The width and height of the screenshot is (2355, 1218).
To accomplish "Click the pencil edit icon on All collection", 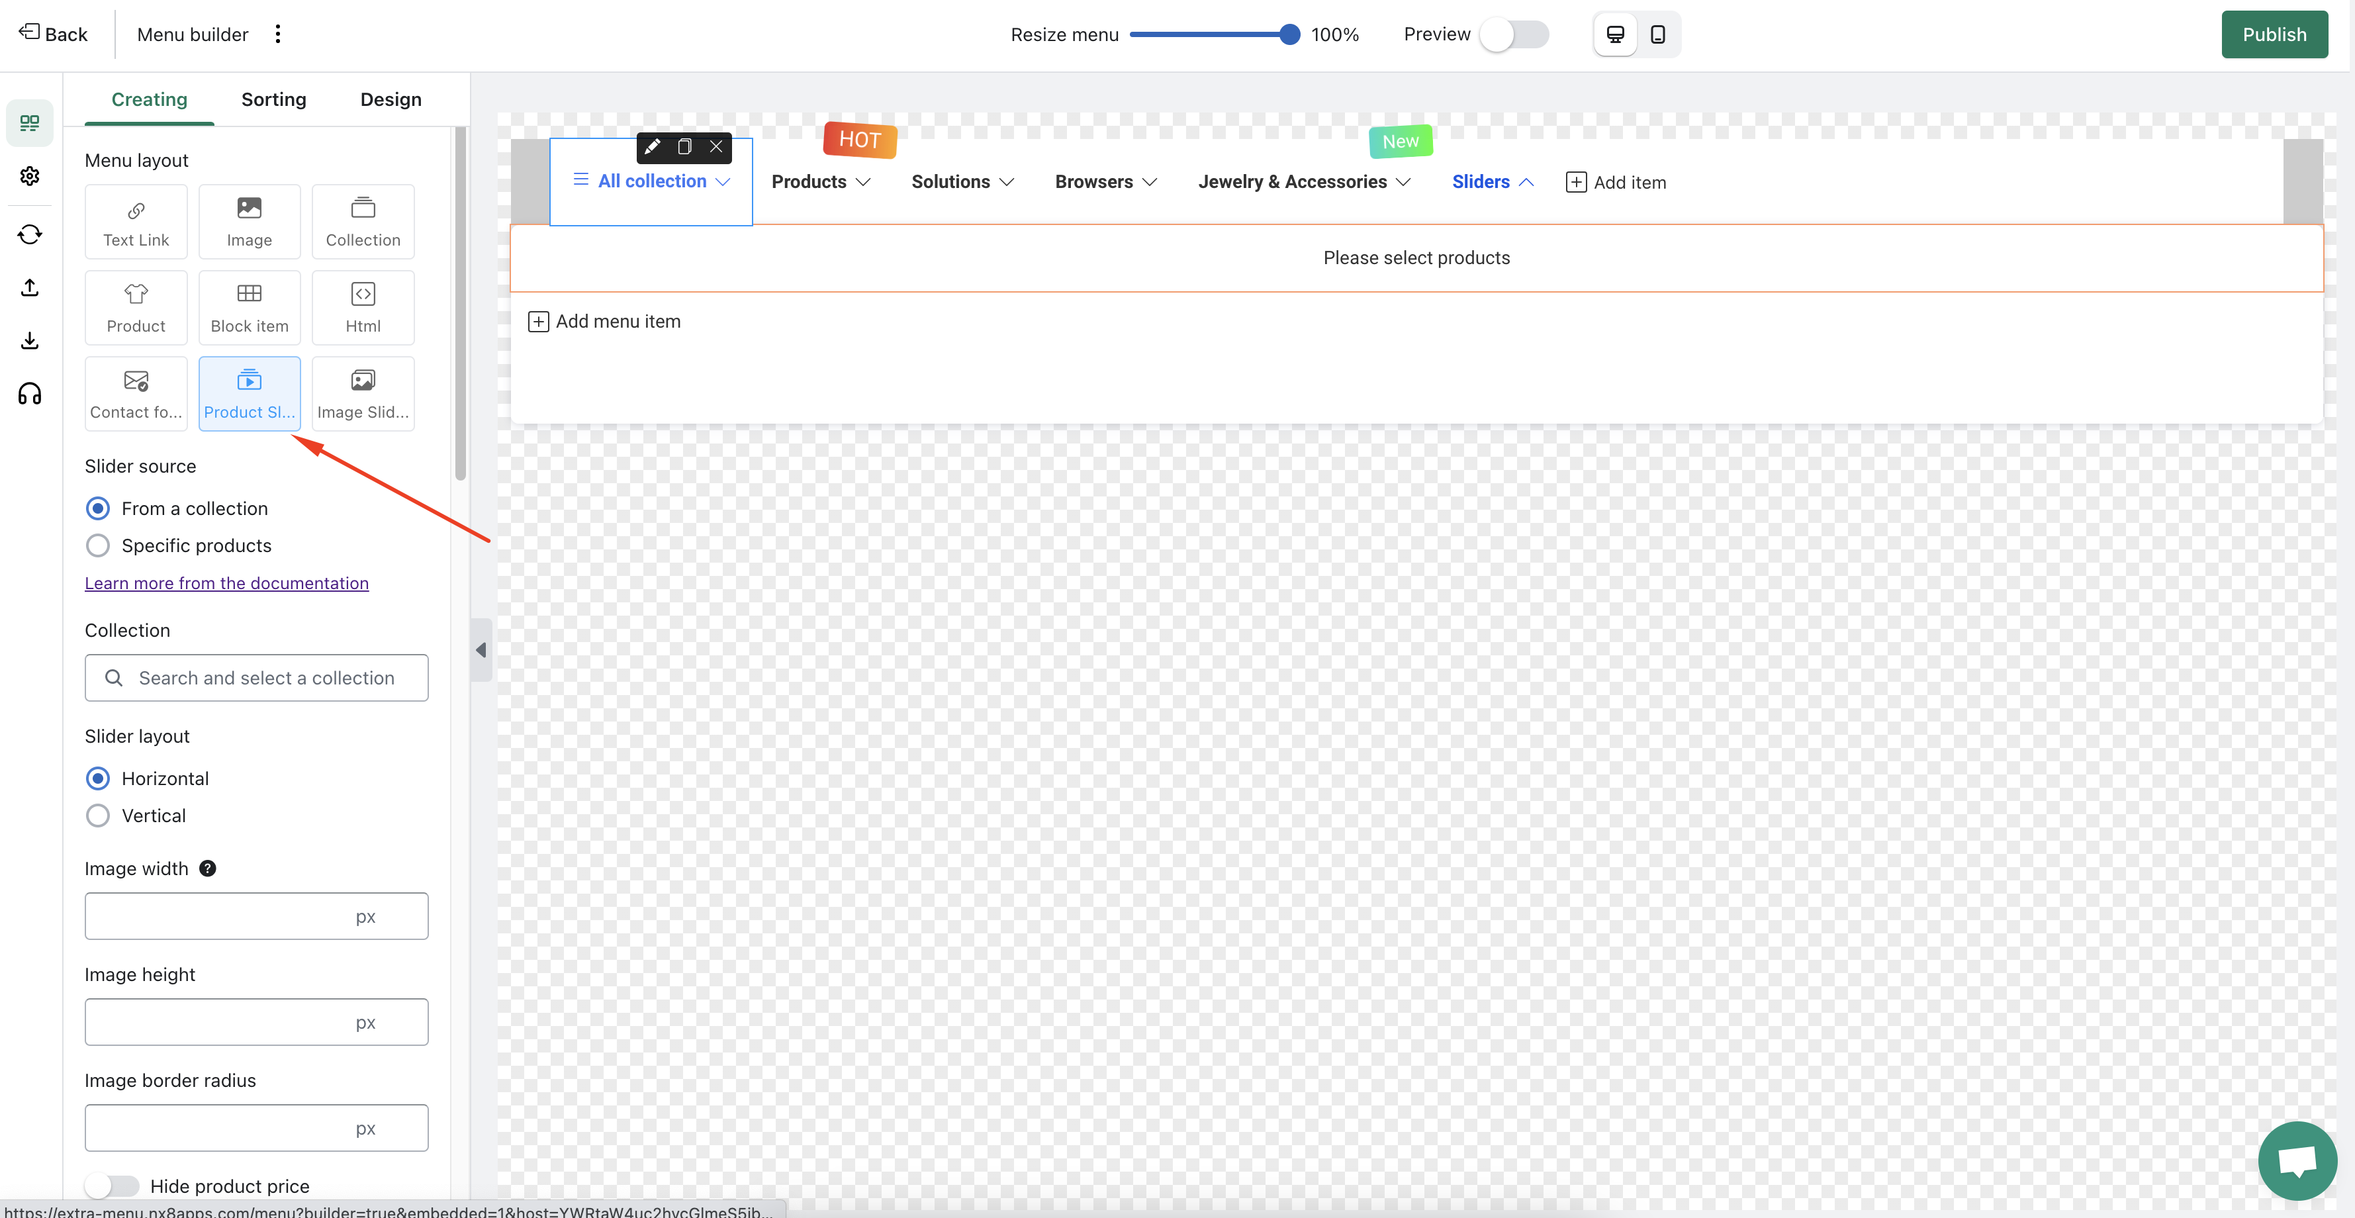I will [x=652, y=146].
